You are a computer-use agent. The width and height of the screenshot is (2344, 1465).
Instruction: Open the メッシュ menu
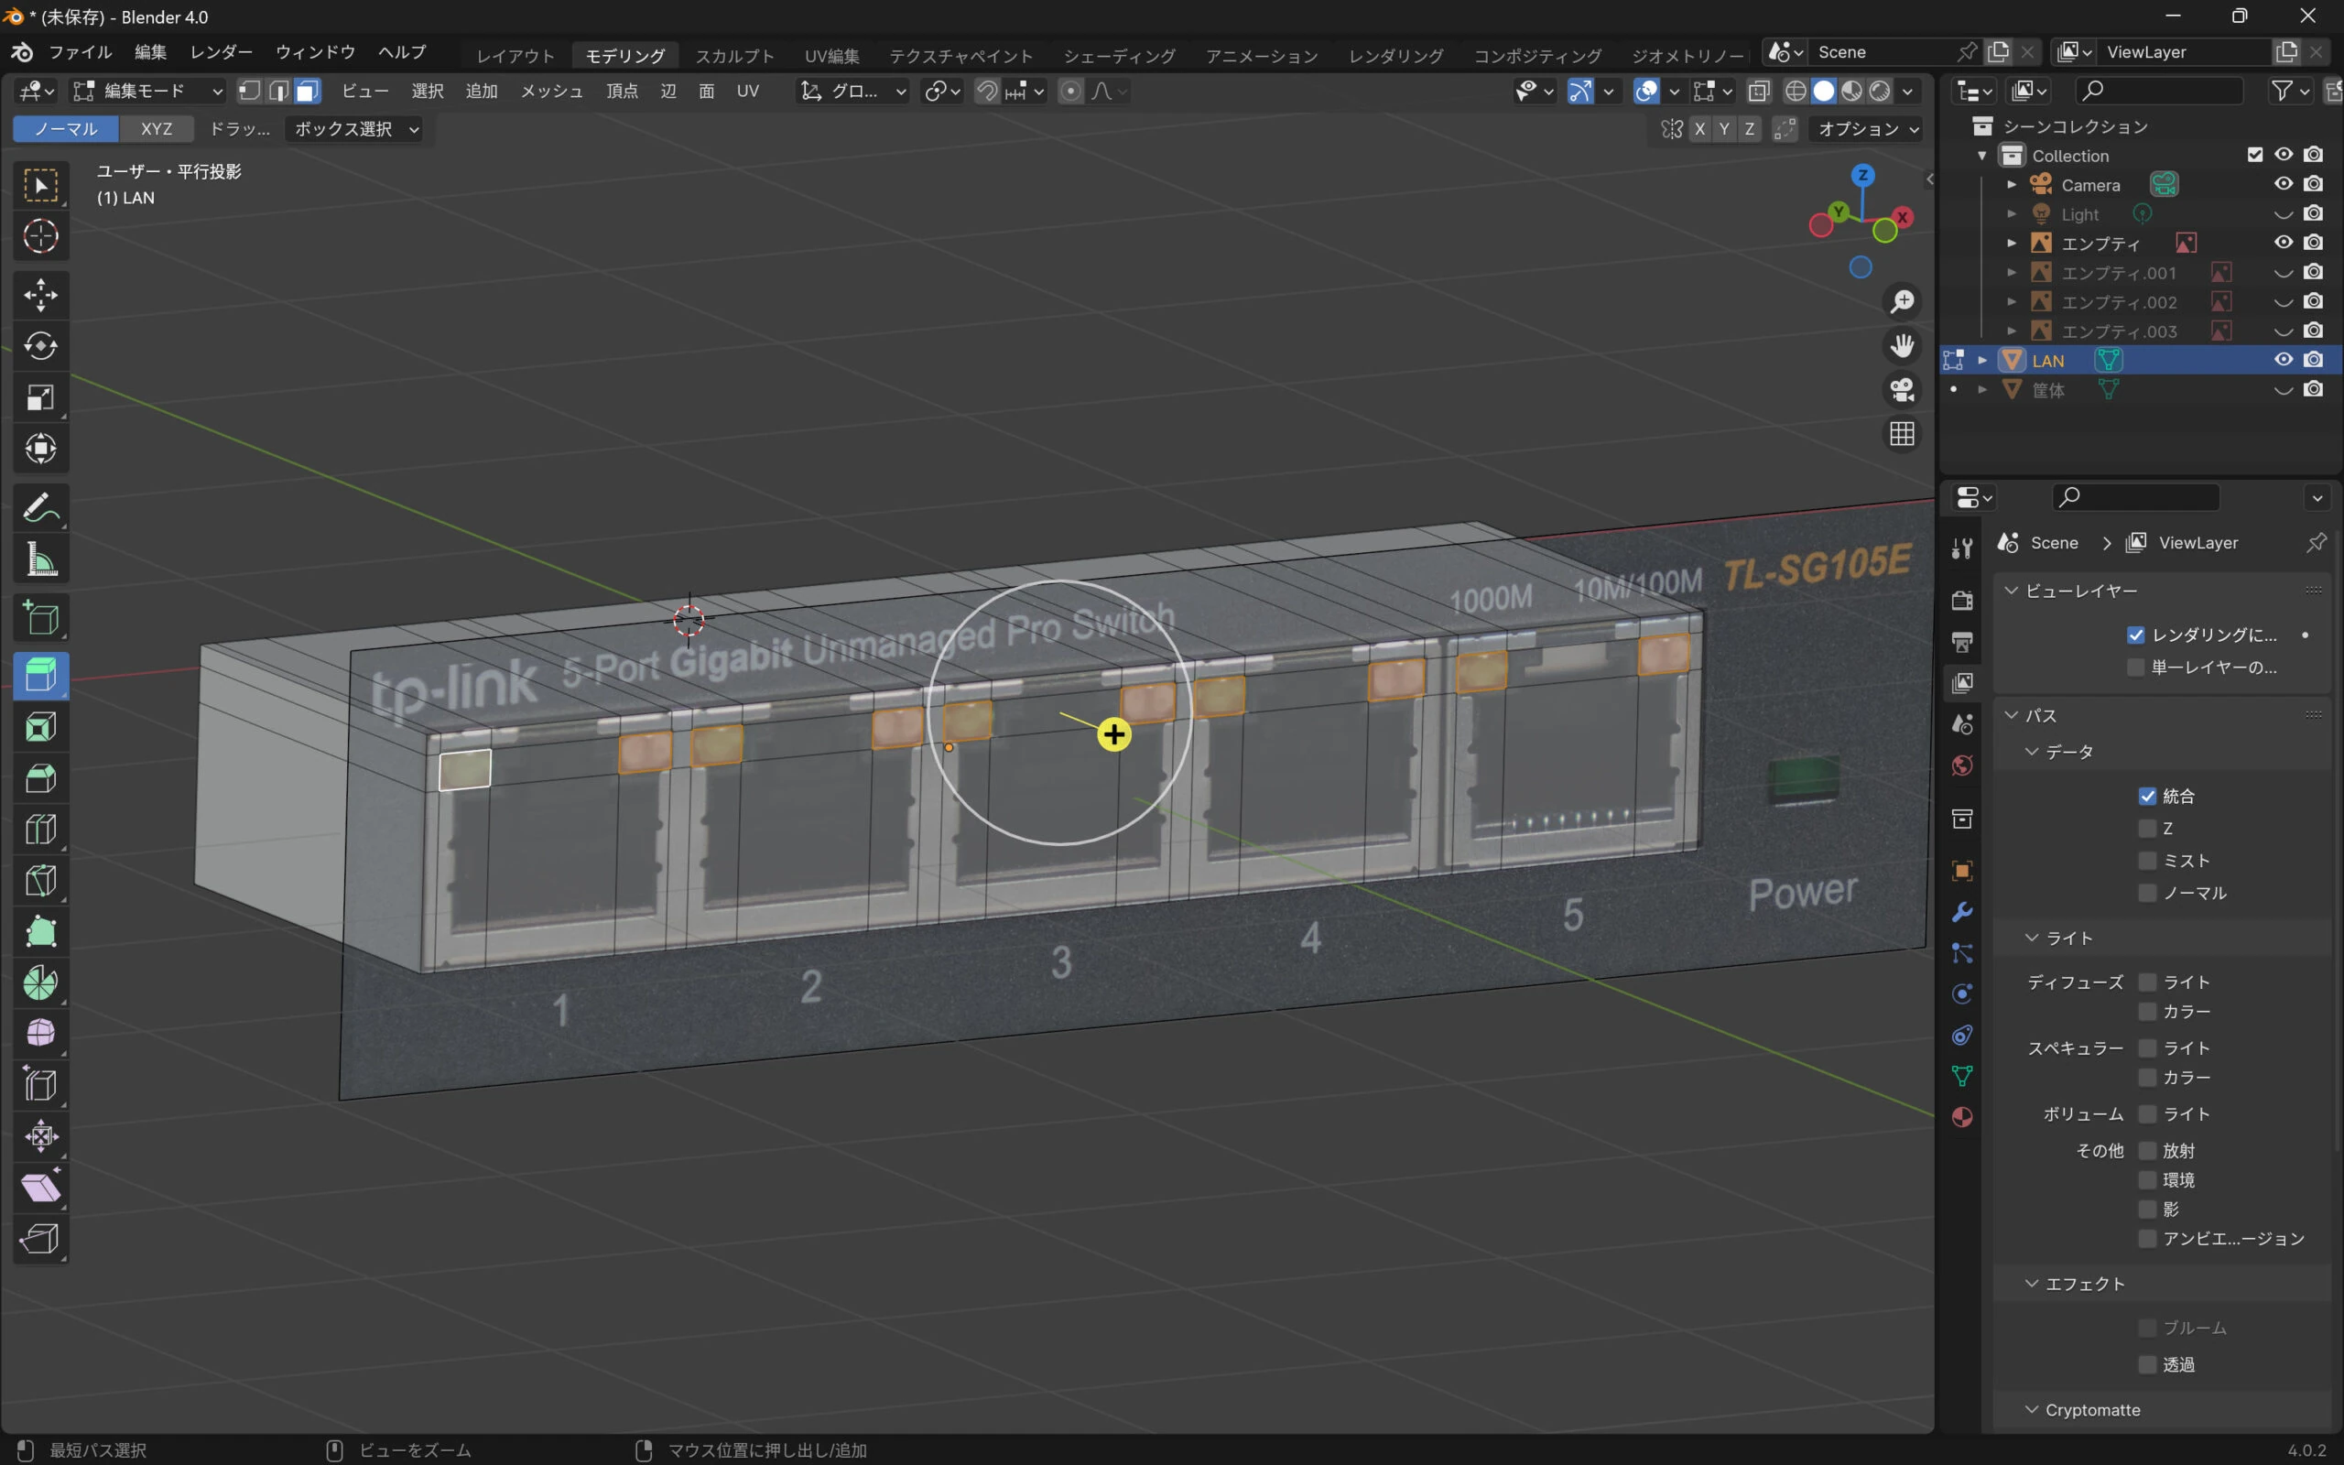(x=551, y=91)
